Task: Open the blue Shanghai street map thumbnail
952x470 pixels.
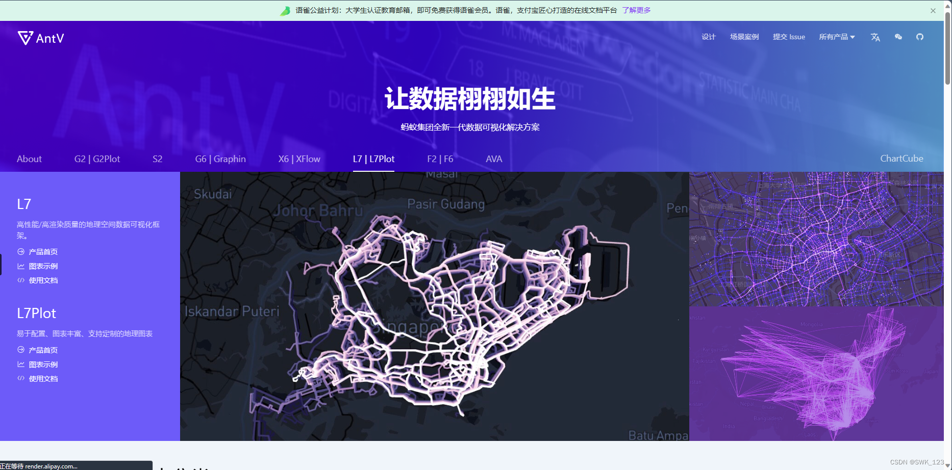Action: tap(816, 239)
